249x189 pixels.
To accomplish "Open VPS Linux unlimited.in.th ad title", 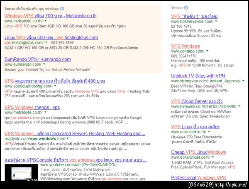I will click(195, 127).
